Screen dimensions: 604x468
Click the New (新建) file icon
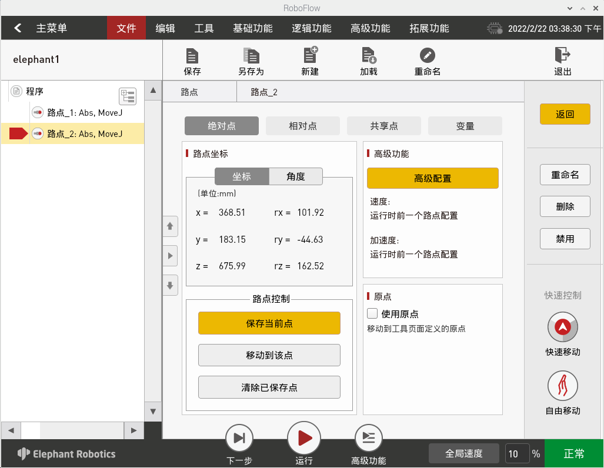click(310, 56)
